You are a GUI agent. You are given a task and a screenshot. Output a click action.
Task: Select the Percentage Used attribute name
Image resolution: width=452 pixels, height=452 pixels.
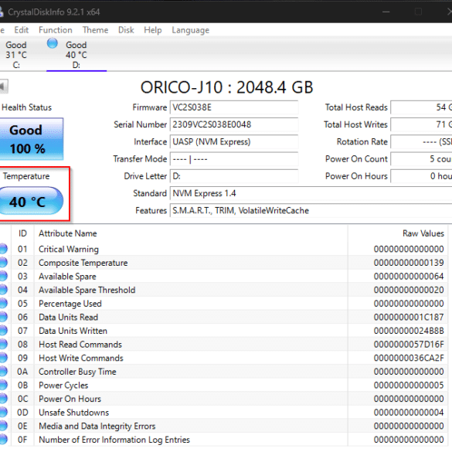[70, 304]
